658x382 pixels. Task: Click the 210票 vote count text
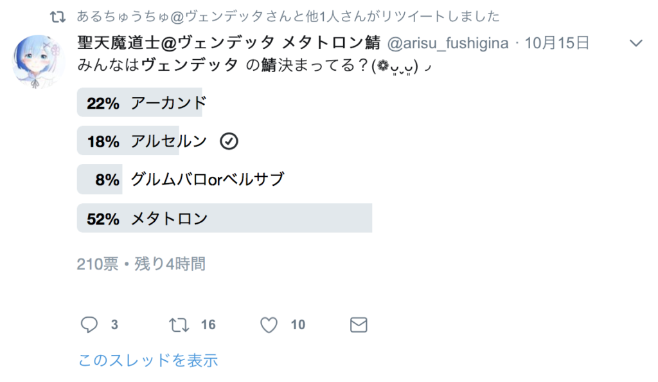98,264
